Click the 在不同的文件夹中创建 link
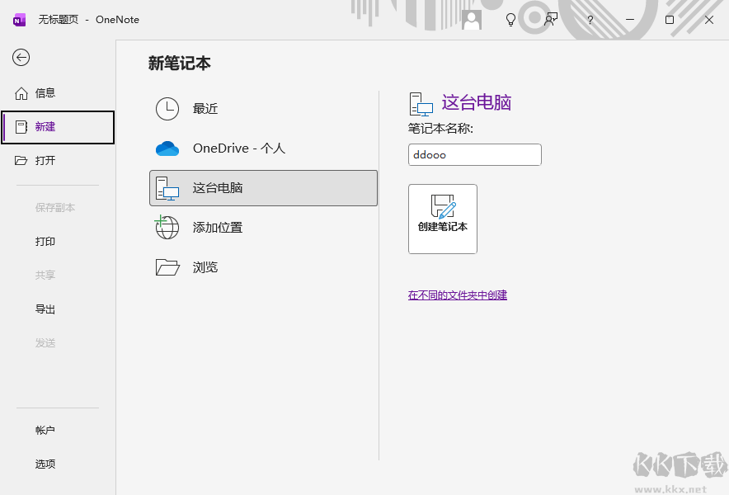Screen dimensions: 729x495 (458, 295)
